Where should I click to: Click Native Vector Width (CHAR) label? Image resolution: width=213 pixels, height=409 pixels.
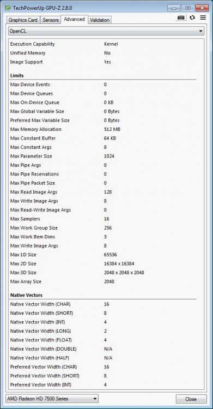coord(40,304)
